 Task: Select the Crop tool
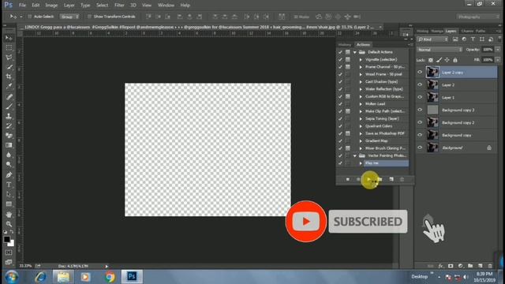(x=9, y=77)
